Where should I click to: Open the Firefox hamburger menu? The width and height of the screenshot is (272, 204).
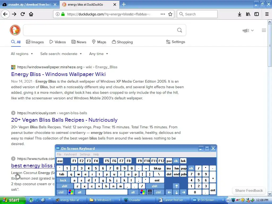click(267, 14)
